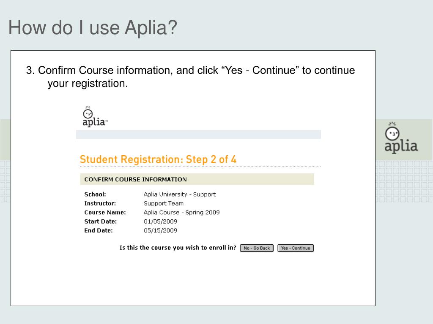Screen dimensions: 433x324
Task: Select Course Name value Aplia Course - Spring 2009
Action: pyautogui.click(x=181, y=213)
